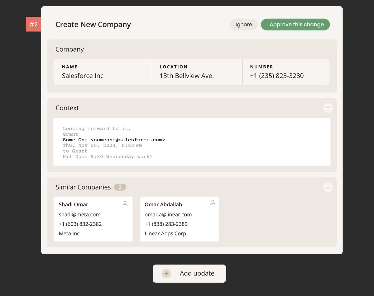Screen dimensions: 374x296
Task: Click the Add update button
Action: (x=189, y=274)
